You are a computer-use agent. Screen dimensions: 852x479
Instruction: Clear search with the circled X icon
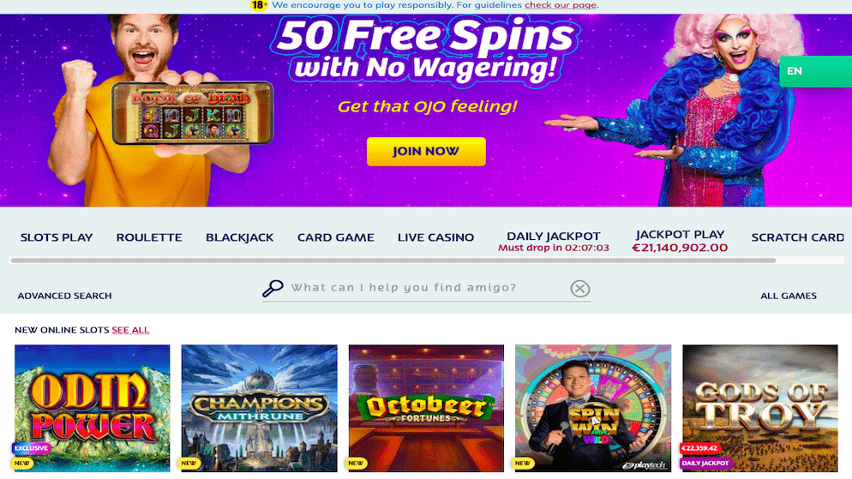[579, 289]
